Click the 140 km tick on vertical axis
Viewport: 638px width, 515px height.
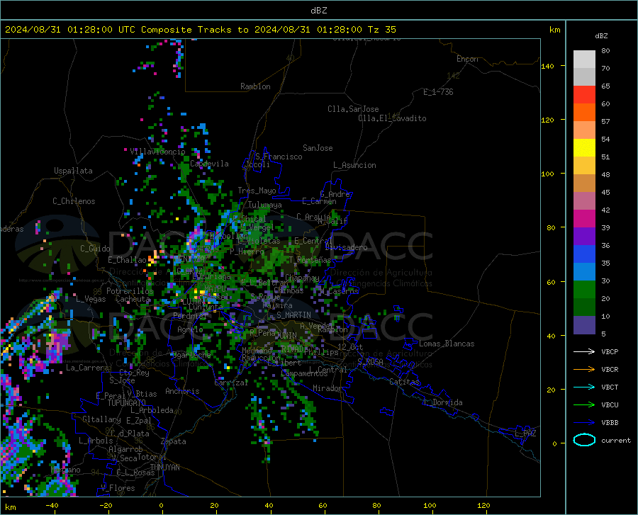[548, 66]
